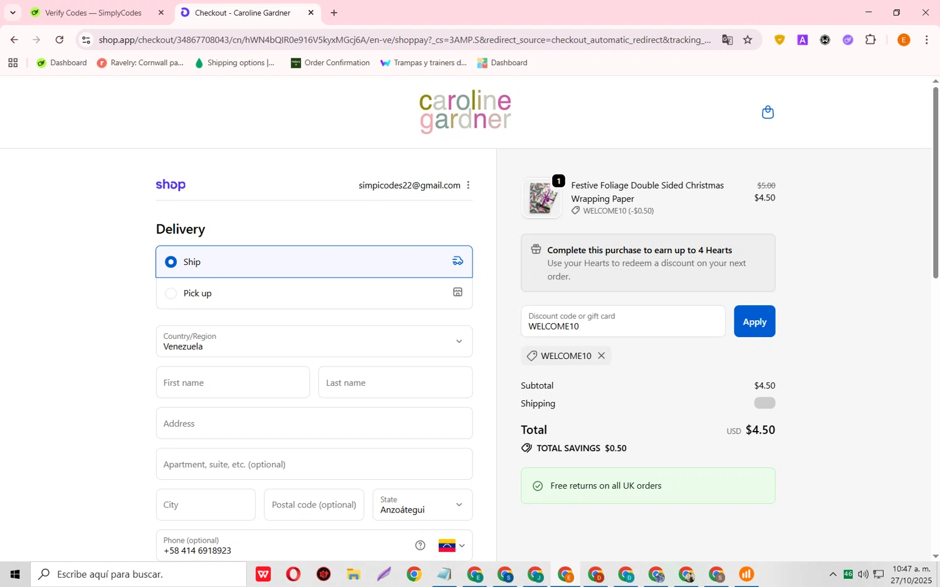Screen dimensions: 940x587
Task: Click the Windows taskbar search box
Action: click(138, 574)
